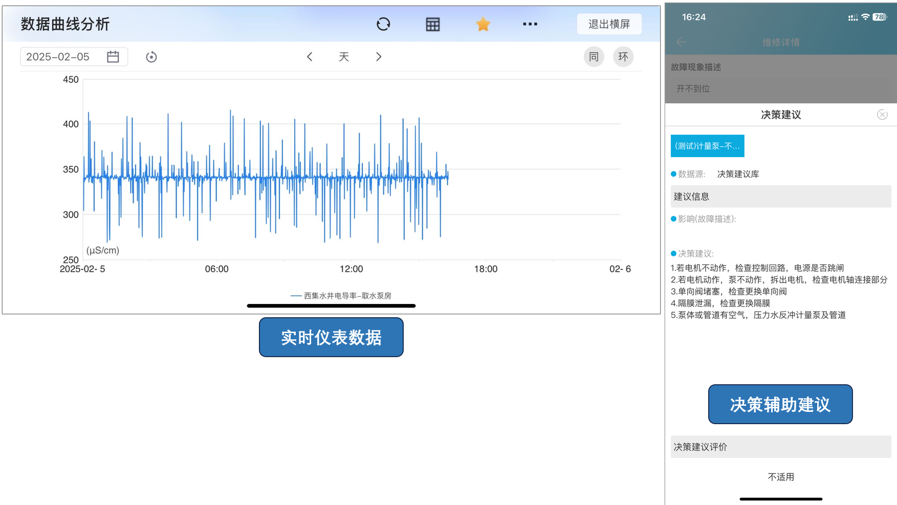
Task: Click the 实时仪表数据 button
Action: (x=331, y=337)
